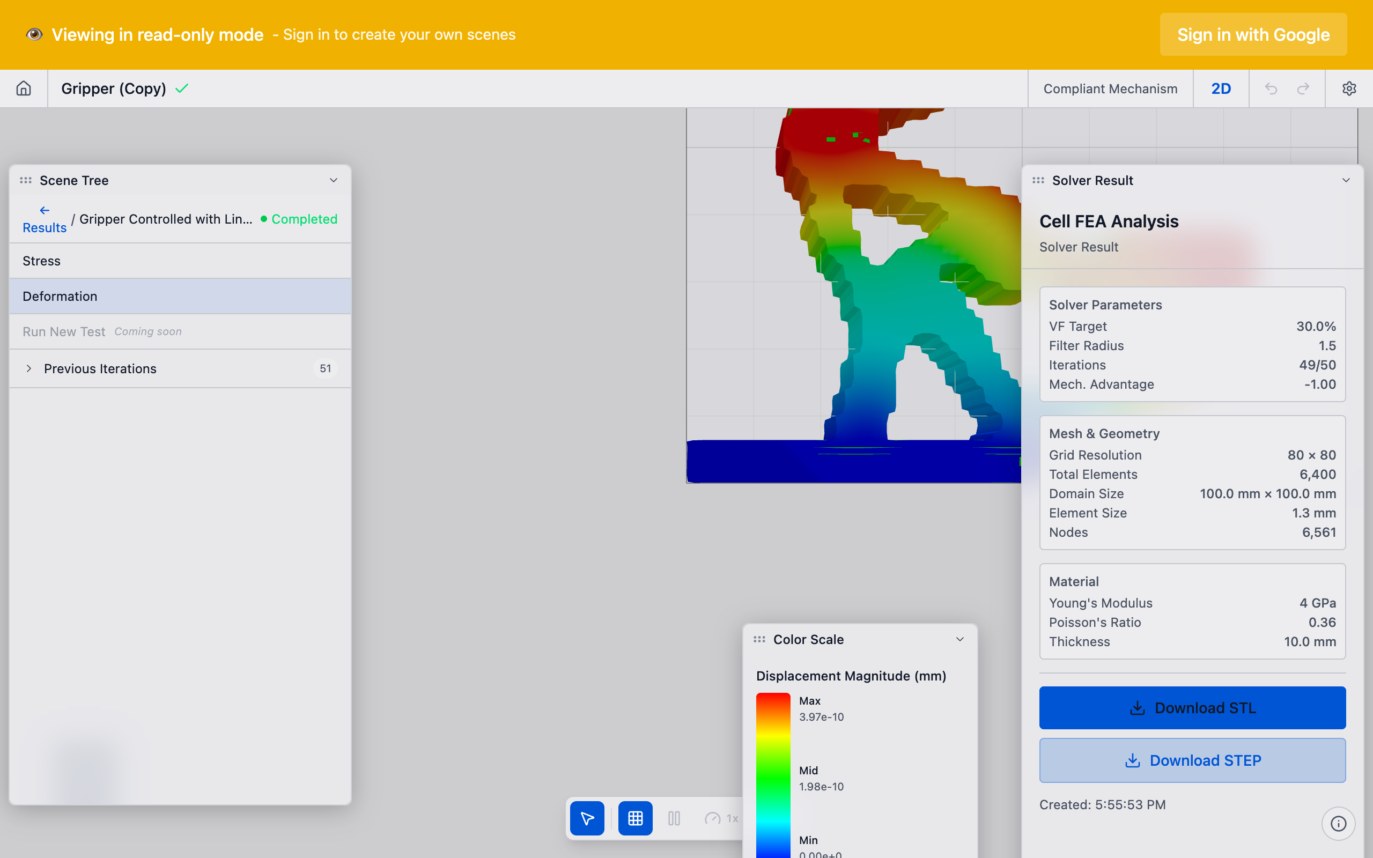The height and width of the screenshot is (858, 1373).
Task: Click the Gripper (Copy) scene title
Action: coord(114,88)
